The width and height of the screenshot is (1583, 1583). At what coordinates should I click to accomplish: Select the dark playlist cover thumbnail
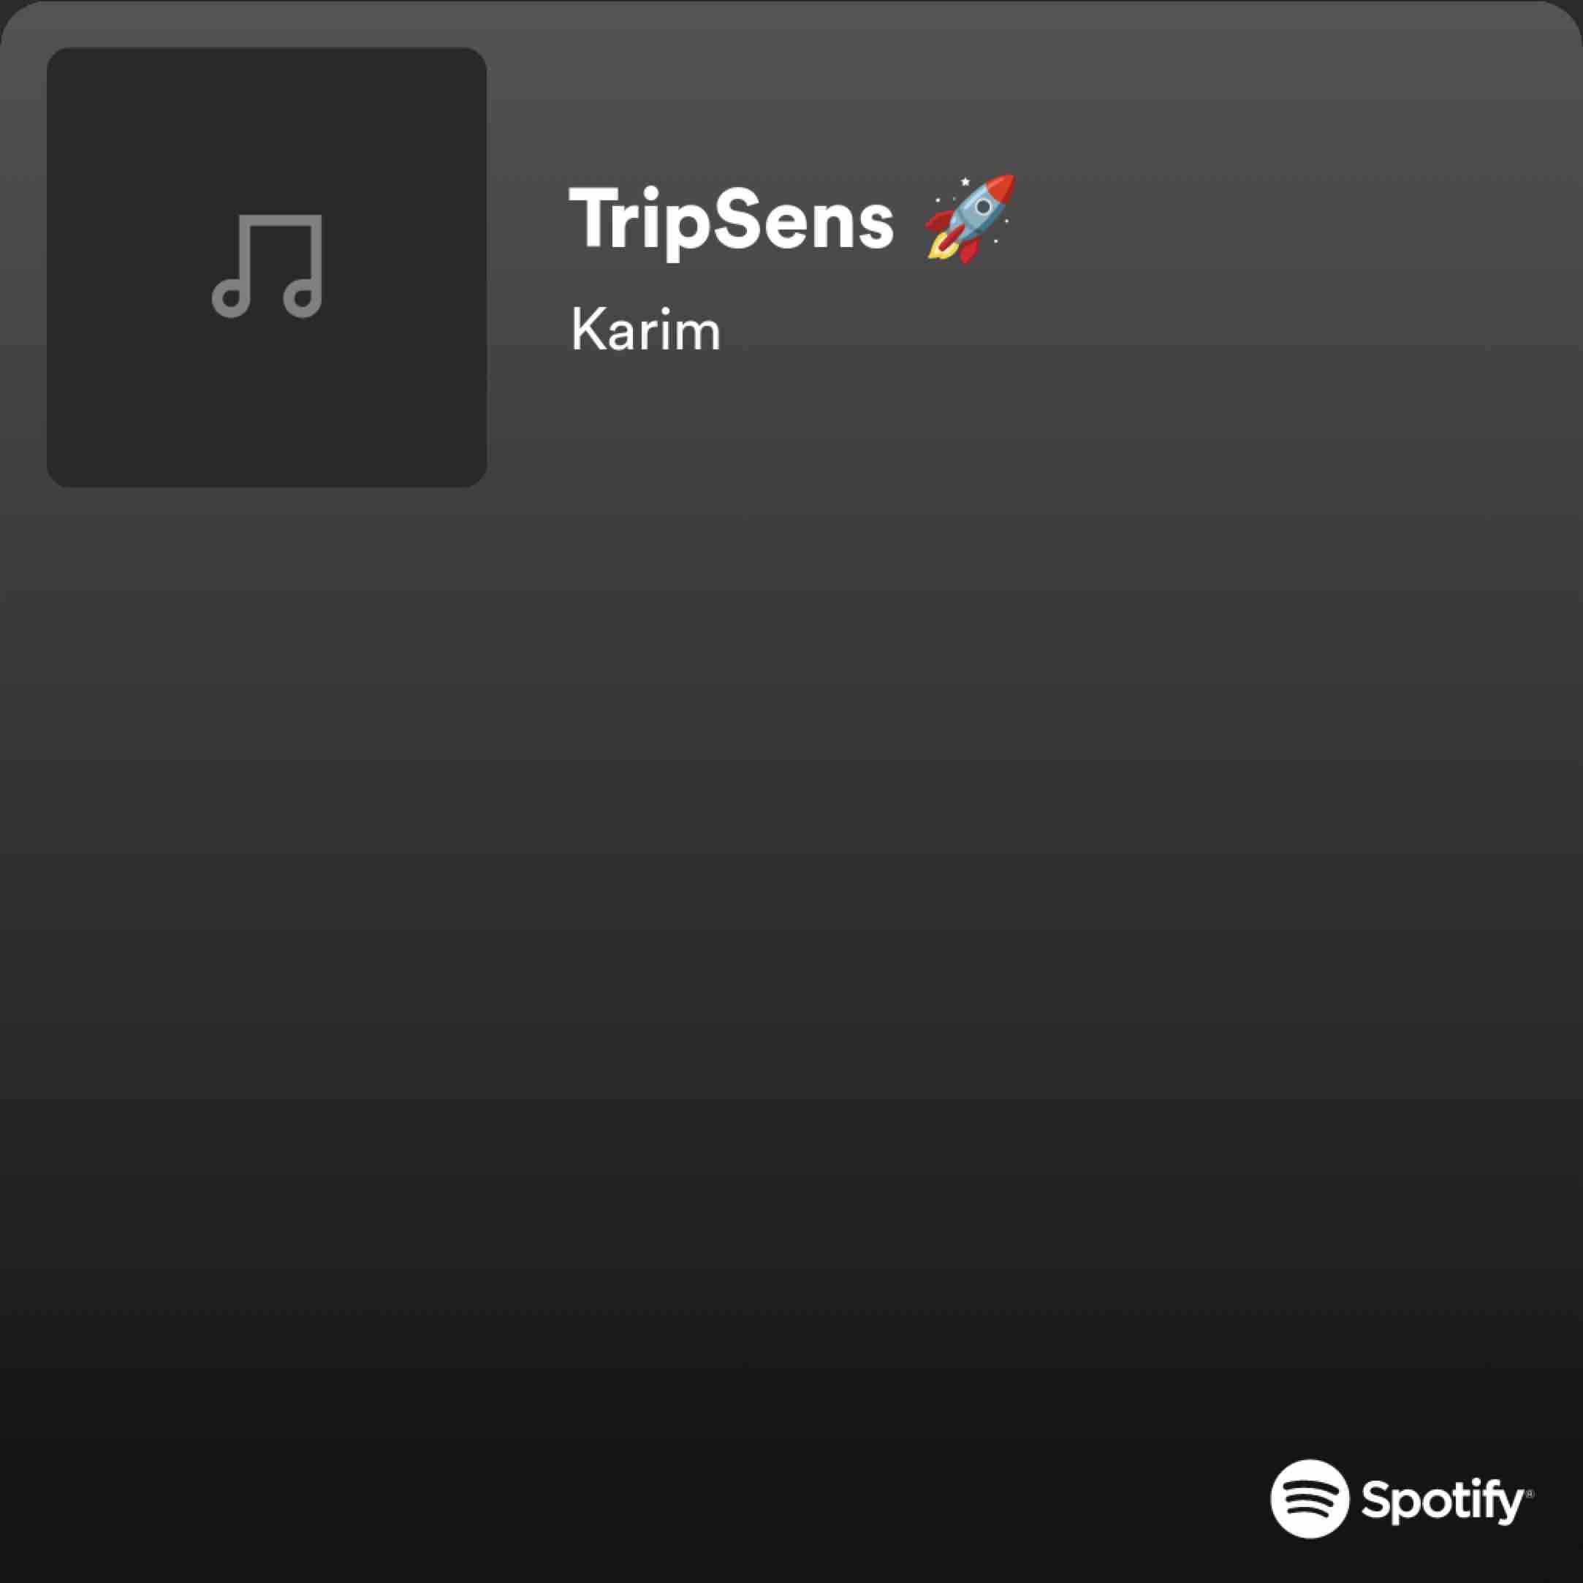267,267
